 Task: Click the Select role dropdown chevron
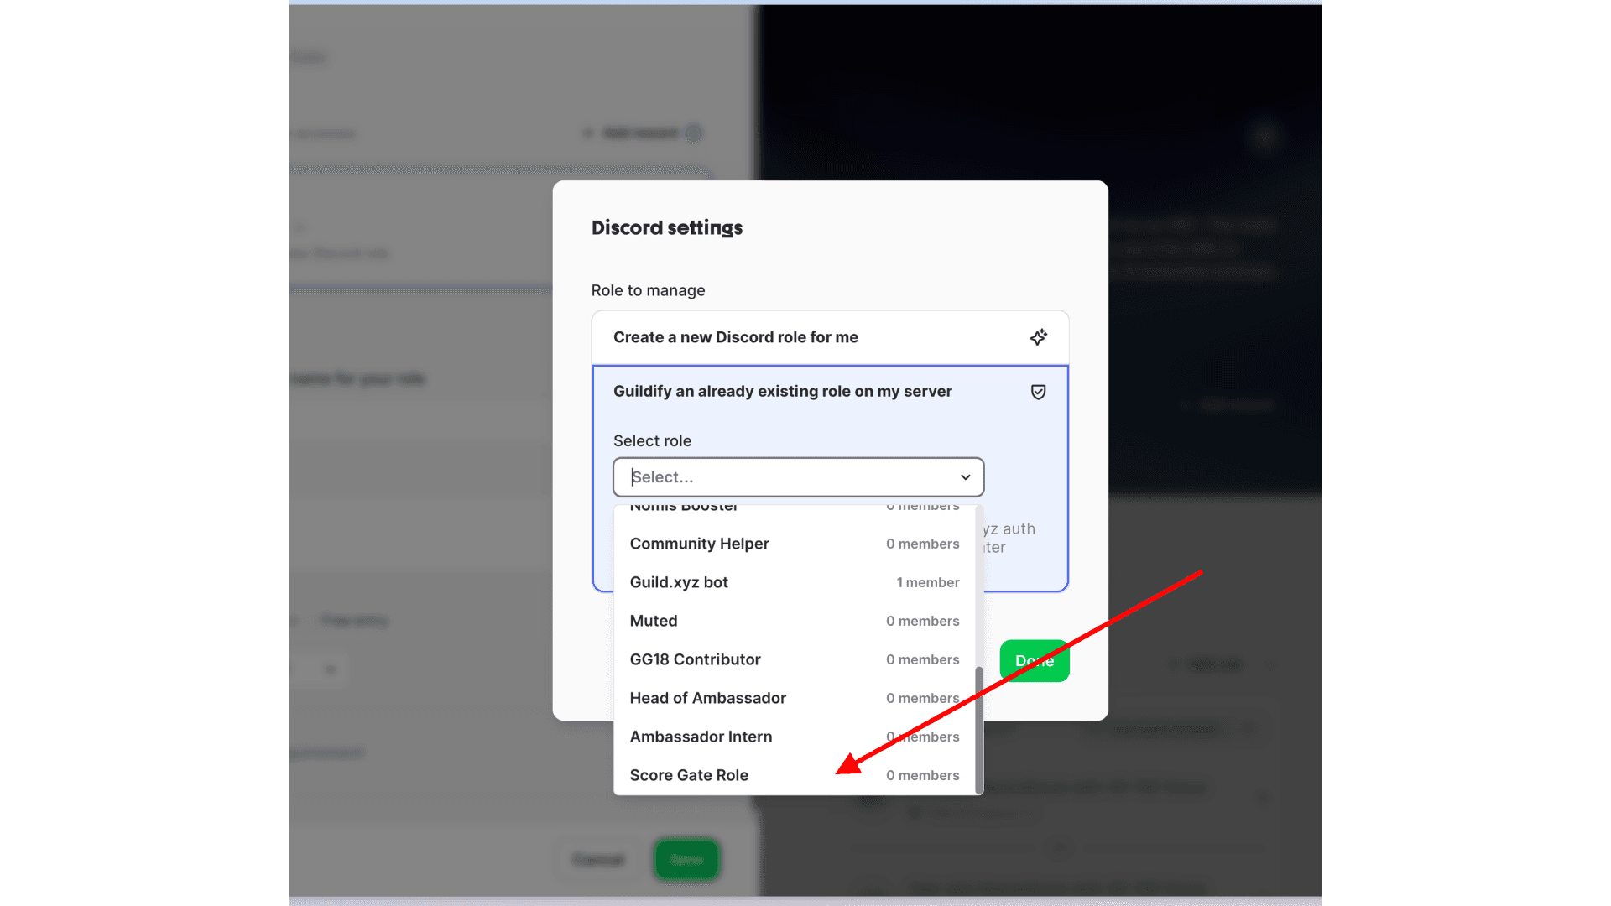tap(965, 477)
